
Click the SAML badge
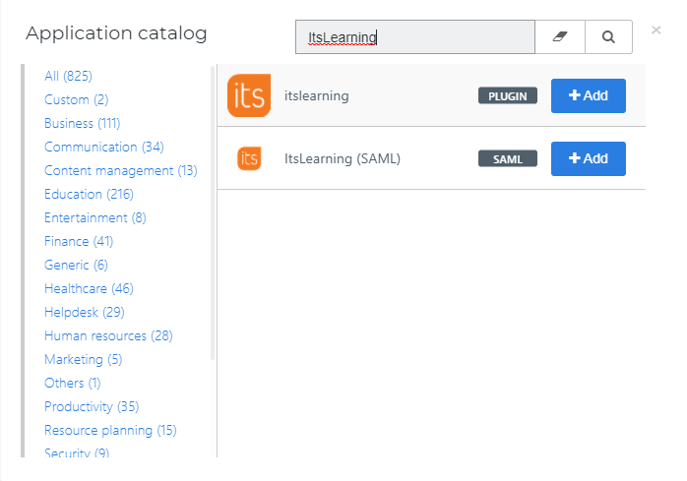click(x=507, y=158)
